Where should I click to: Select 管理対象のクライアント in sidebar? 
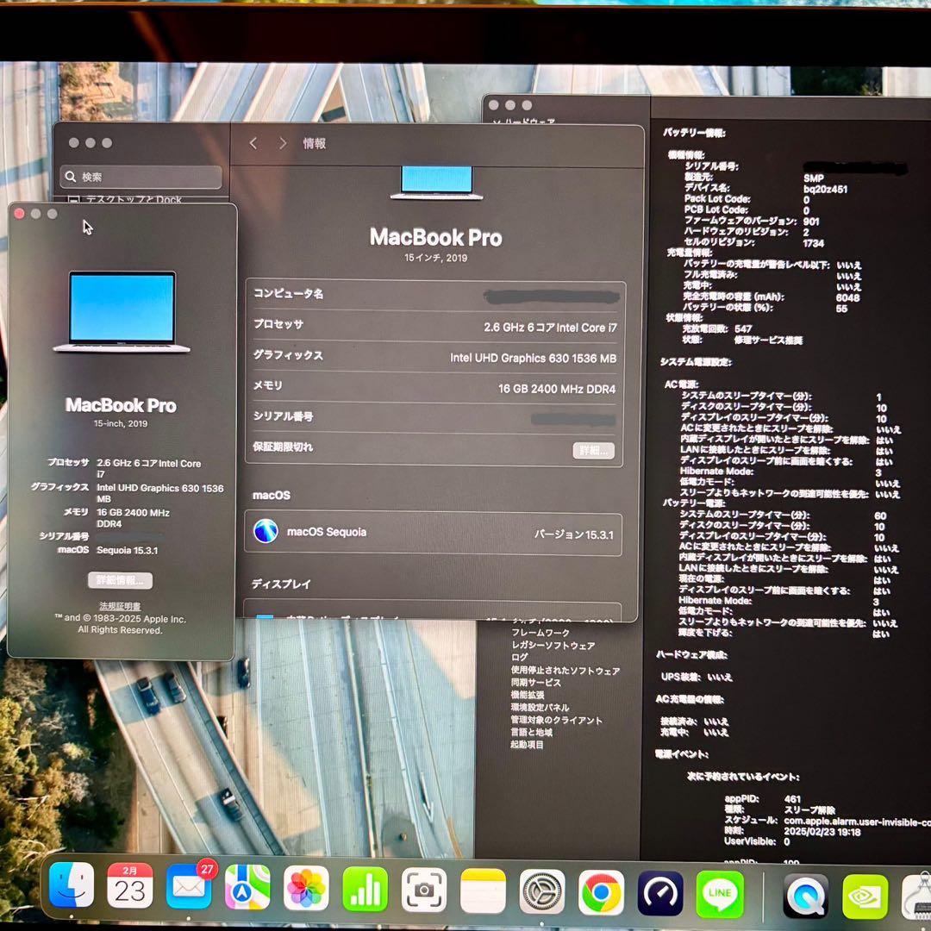tap(556, 720)
